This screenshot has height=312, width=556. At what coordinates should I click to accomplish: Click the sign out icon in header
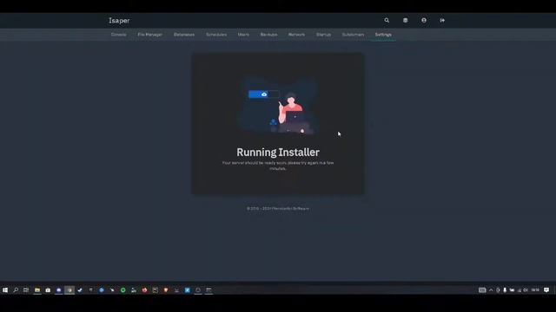tap(442, 21)
